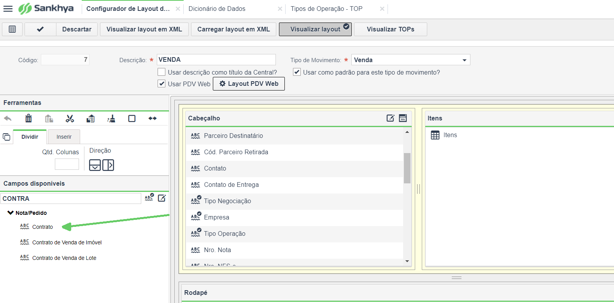
Task: Collapse the Nota/Pedido tree node
Action: pos(11,213)
